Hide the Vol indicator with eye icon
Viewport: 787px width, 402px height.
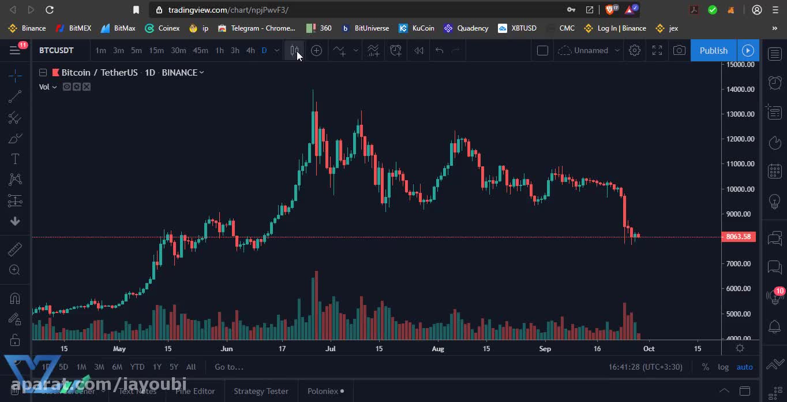pos(67,87)
